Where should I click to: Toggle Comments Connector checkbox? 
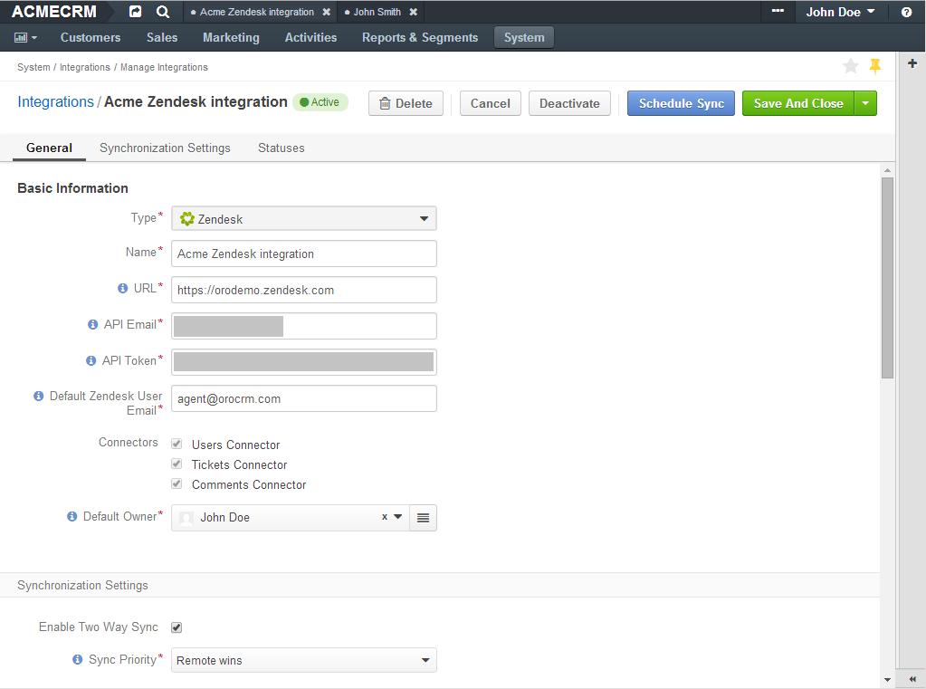point(177,484)
